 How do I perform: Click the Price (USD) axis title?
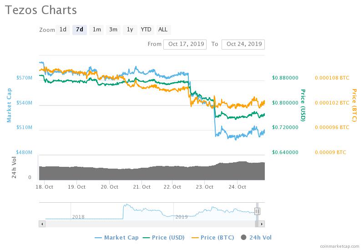(x=303, y=105)
